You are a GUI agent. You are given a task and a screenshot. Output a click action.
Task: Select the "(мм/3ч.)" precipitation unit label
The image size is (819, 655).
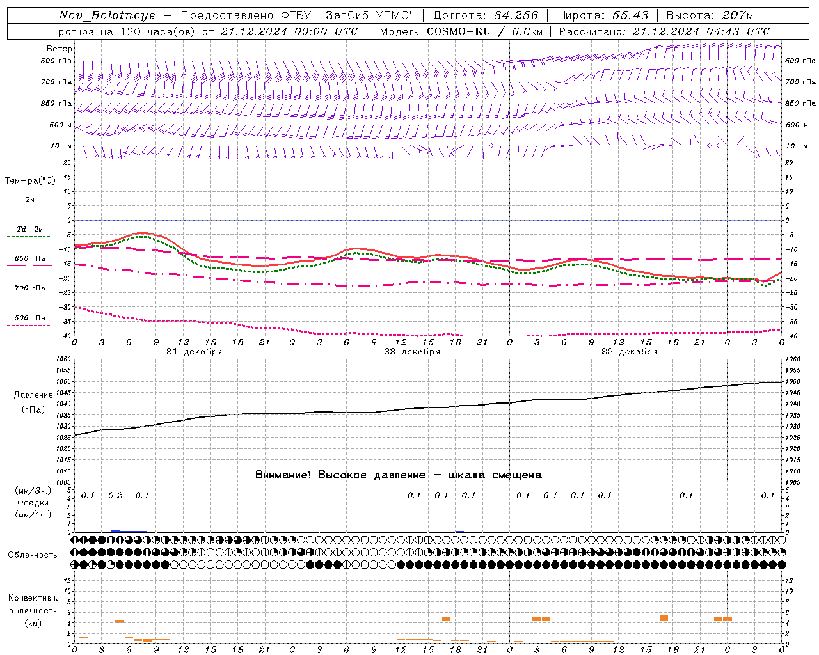33,491
